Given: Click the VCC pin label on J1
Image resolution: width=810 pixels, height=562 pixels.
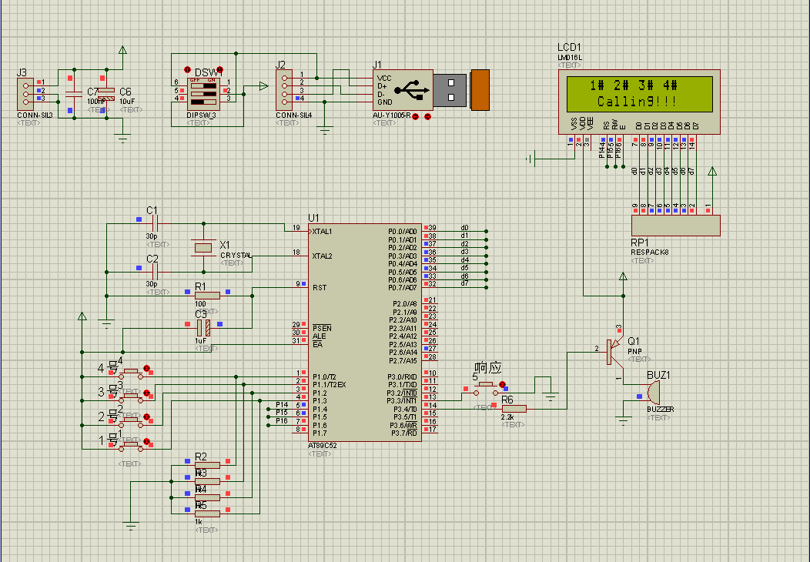Looking at the screenshot, I should tap(384, 78).
